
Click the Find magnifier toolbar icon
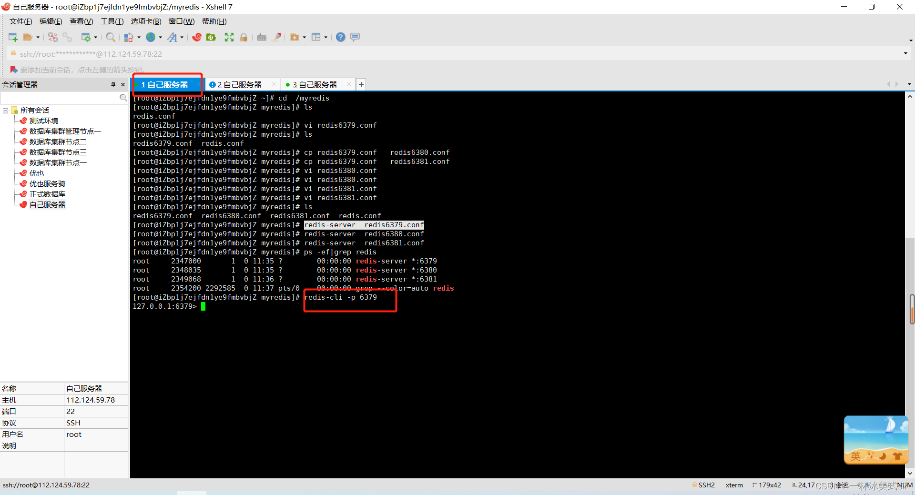click(111, 37)
